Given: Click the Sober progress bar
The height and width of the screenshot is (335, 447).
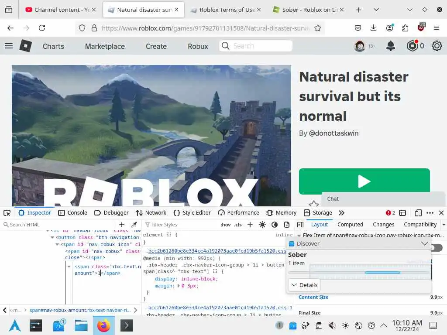Looking at the screenshot, I should [x=359, y=273].
